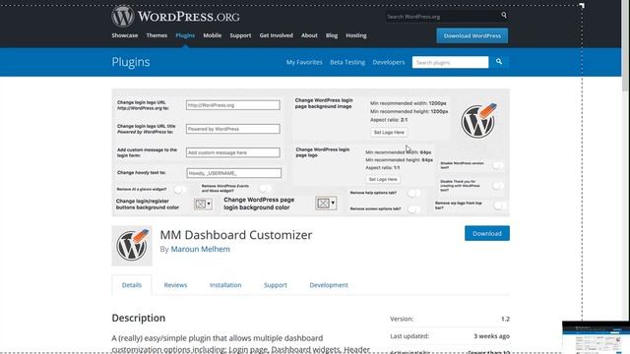Switch to the Reviews tab
630x354 pixels.
[175, 285]
